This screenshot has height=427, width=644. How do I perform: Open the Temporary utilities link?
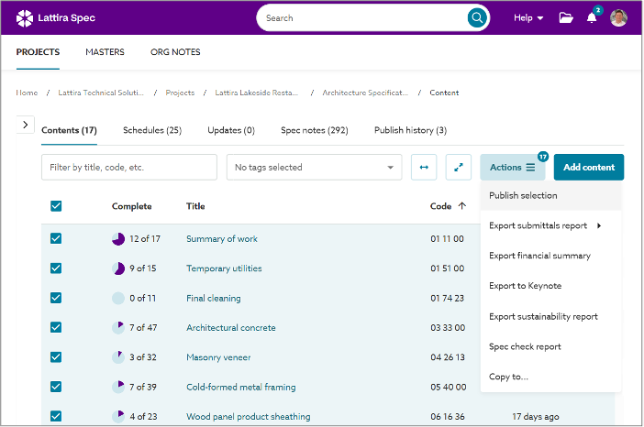(224, 268)
